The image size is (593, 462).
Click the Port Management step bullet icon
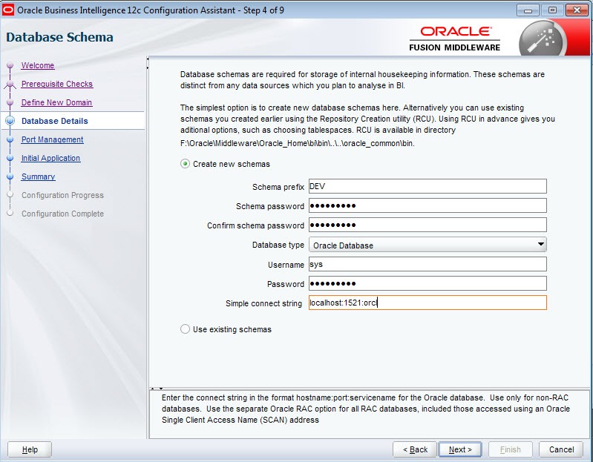(x=10, y=139)
